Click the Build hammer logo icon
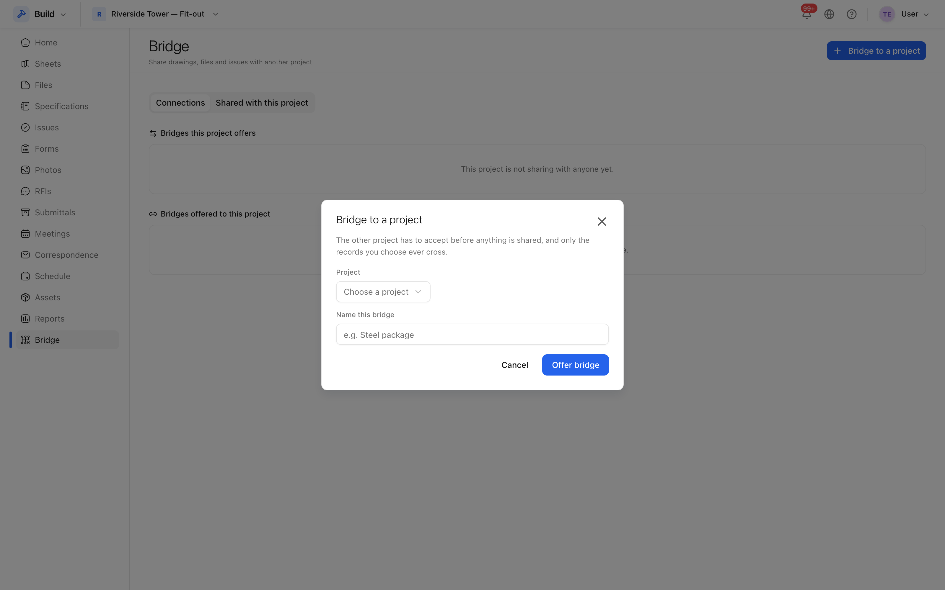The width and height of the screenshot is (945, 590). click(x=21, y=14)
